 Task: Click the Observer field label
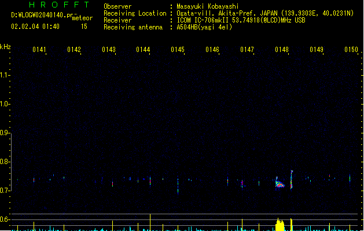click(x=117, y=6)
